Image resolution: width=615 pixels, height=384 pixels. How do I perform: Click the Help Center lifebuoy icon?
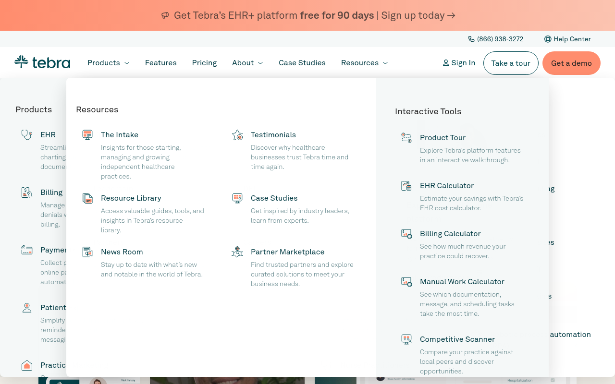coord(548,39)
